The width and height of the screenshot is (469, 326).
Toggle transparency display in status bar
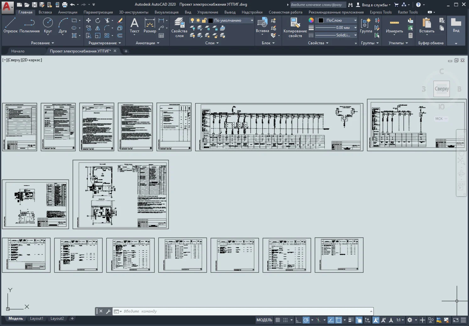point(359,320)
